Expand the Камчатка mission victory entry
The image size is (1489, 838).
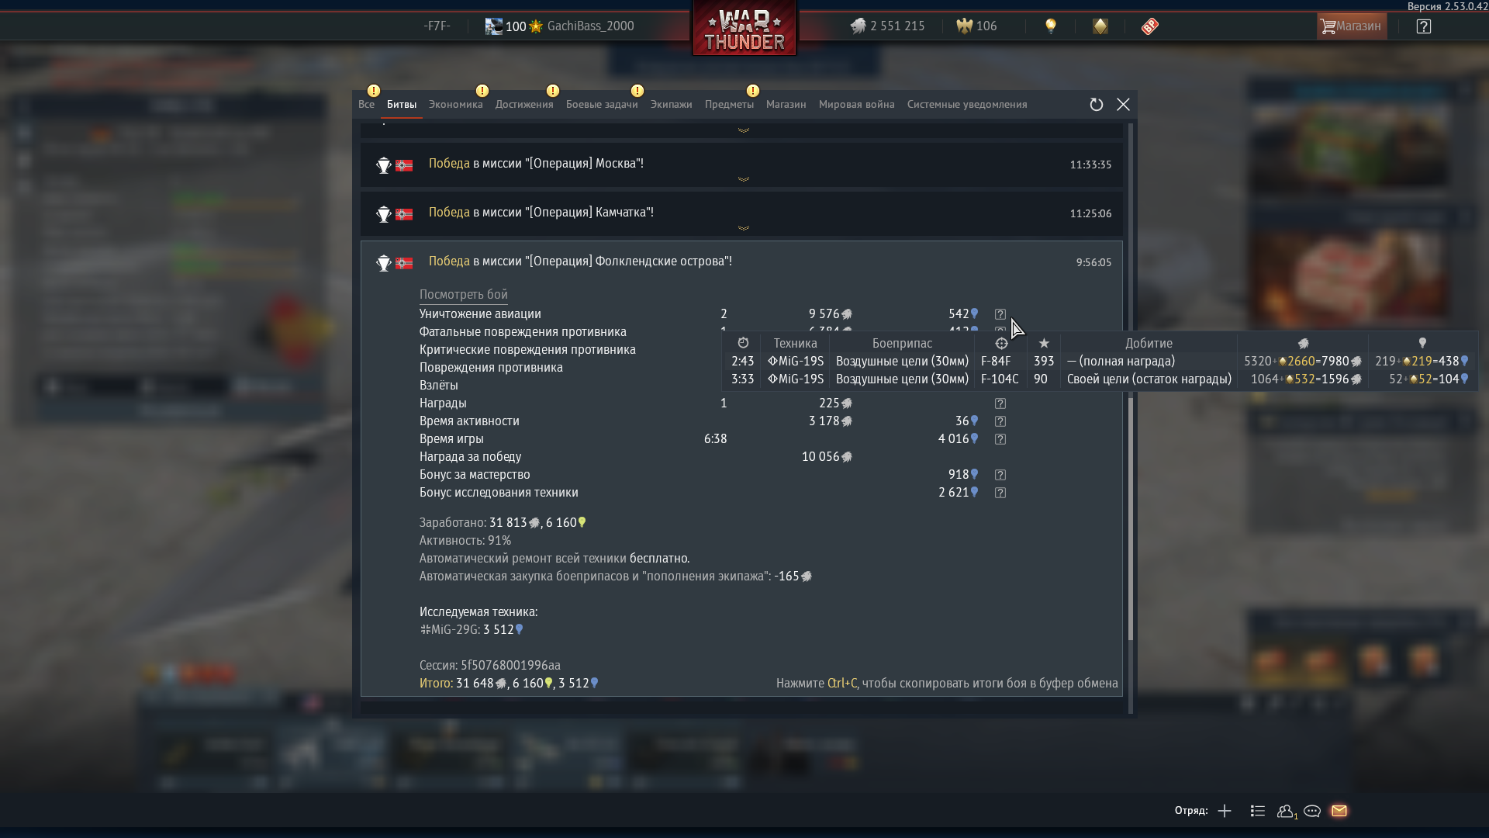point(741,213)
